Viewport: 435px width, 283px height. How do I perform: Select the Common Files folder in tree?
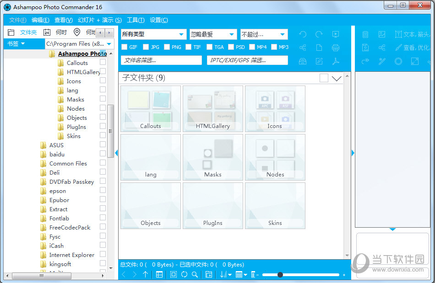click(68, 163)
